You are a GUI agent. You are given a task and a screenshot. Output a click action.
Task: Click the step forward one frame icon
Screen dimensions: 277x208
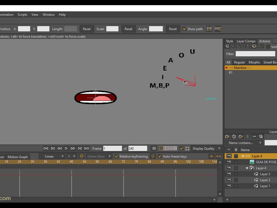pyautogui.click(x=73, y=148)
